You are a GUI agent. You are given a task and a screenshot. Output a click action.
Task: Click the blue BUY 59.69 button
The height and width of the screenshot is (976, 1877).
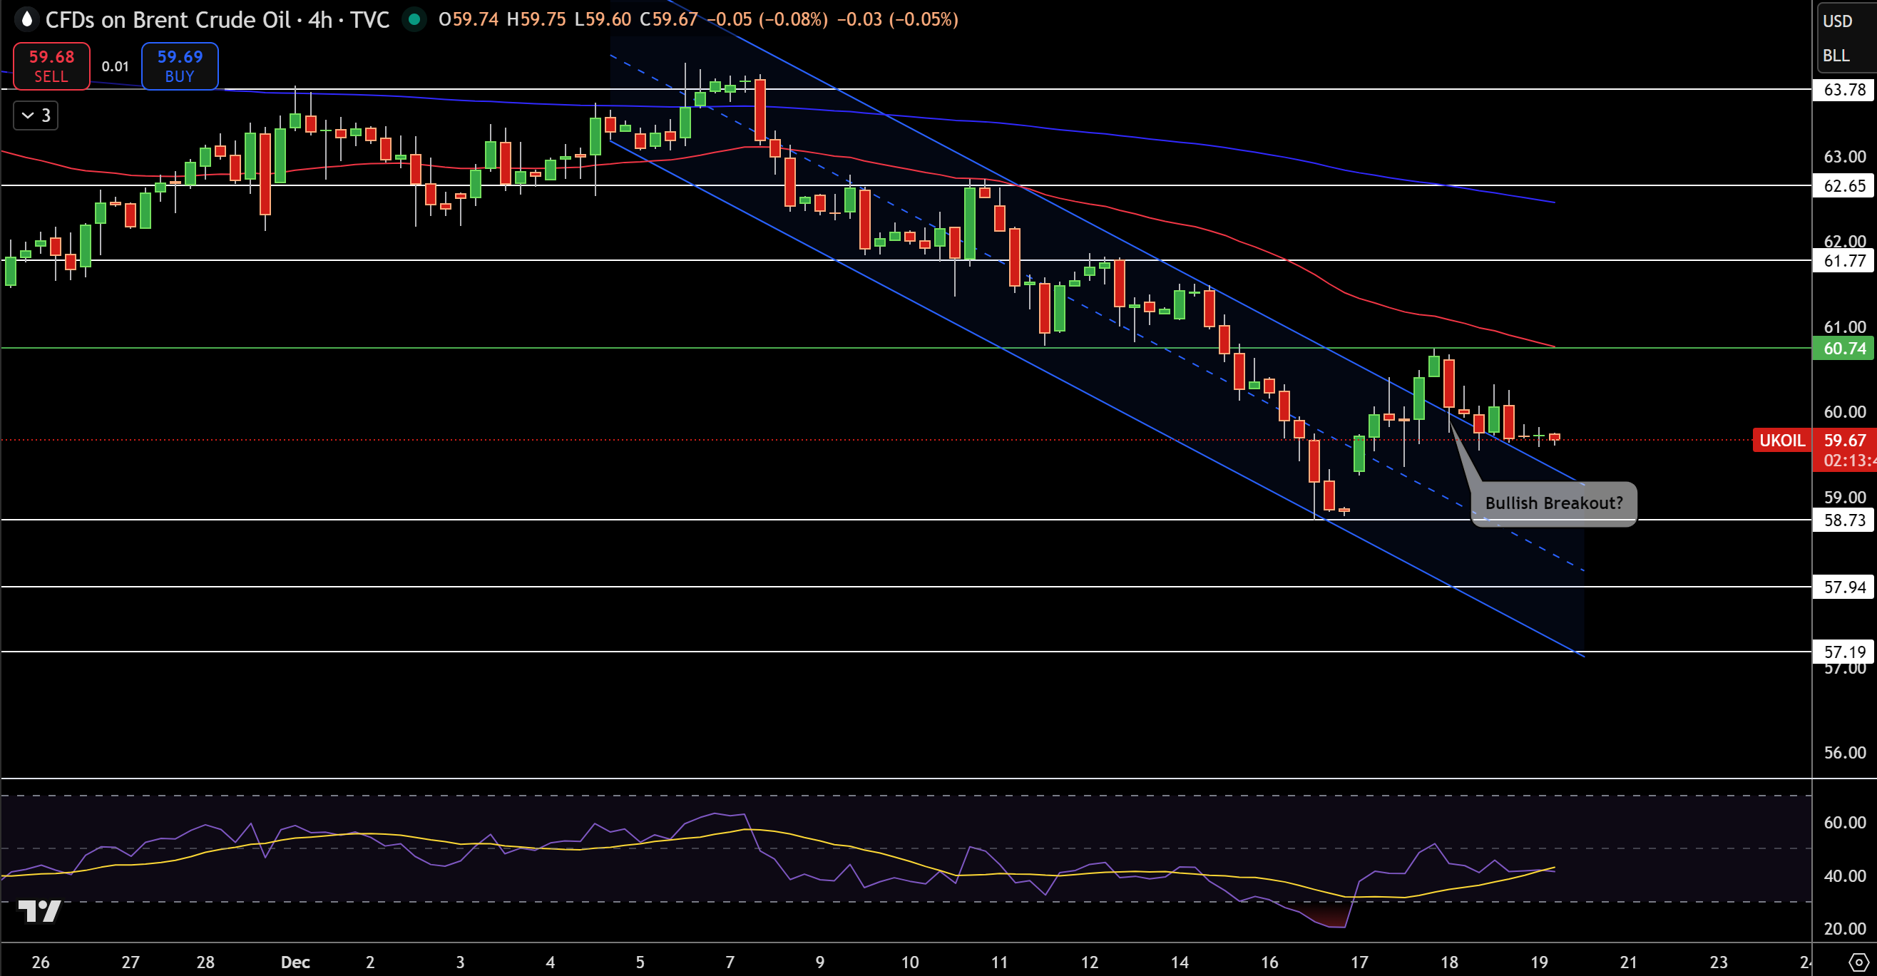[179, 66]
